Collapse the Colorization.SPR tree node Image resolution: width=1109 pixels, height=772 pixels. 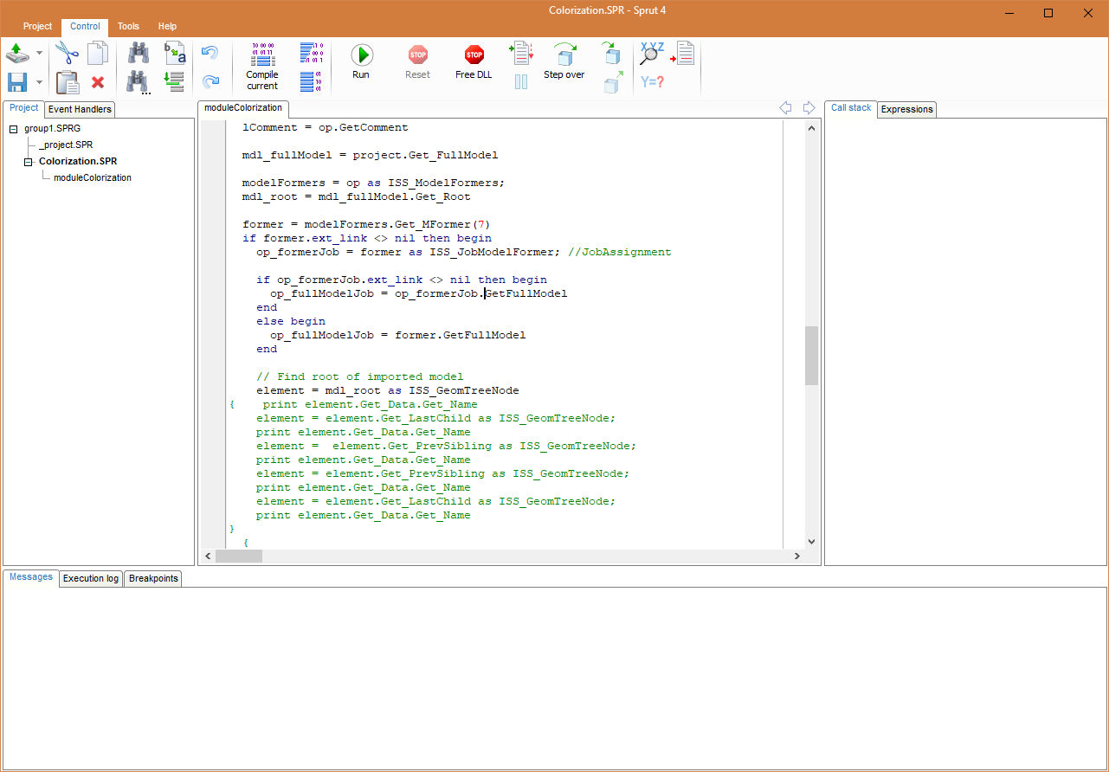[x=28, y=161]
